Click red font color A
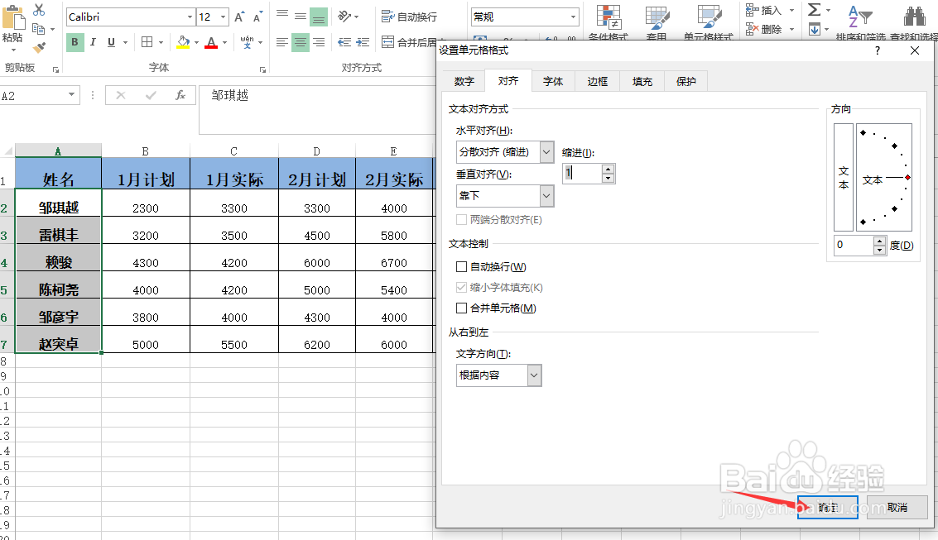Screen dimensions: 938x540 pos(211,42)
